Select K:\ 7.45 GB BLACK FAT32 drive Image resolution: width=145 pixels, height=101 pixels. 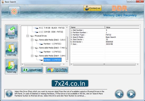tap(52, 28)
